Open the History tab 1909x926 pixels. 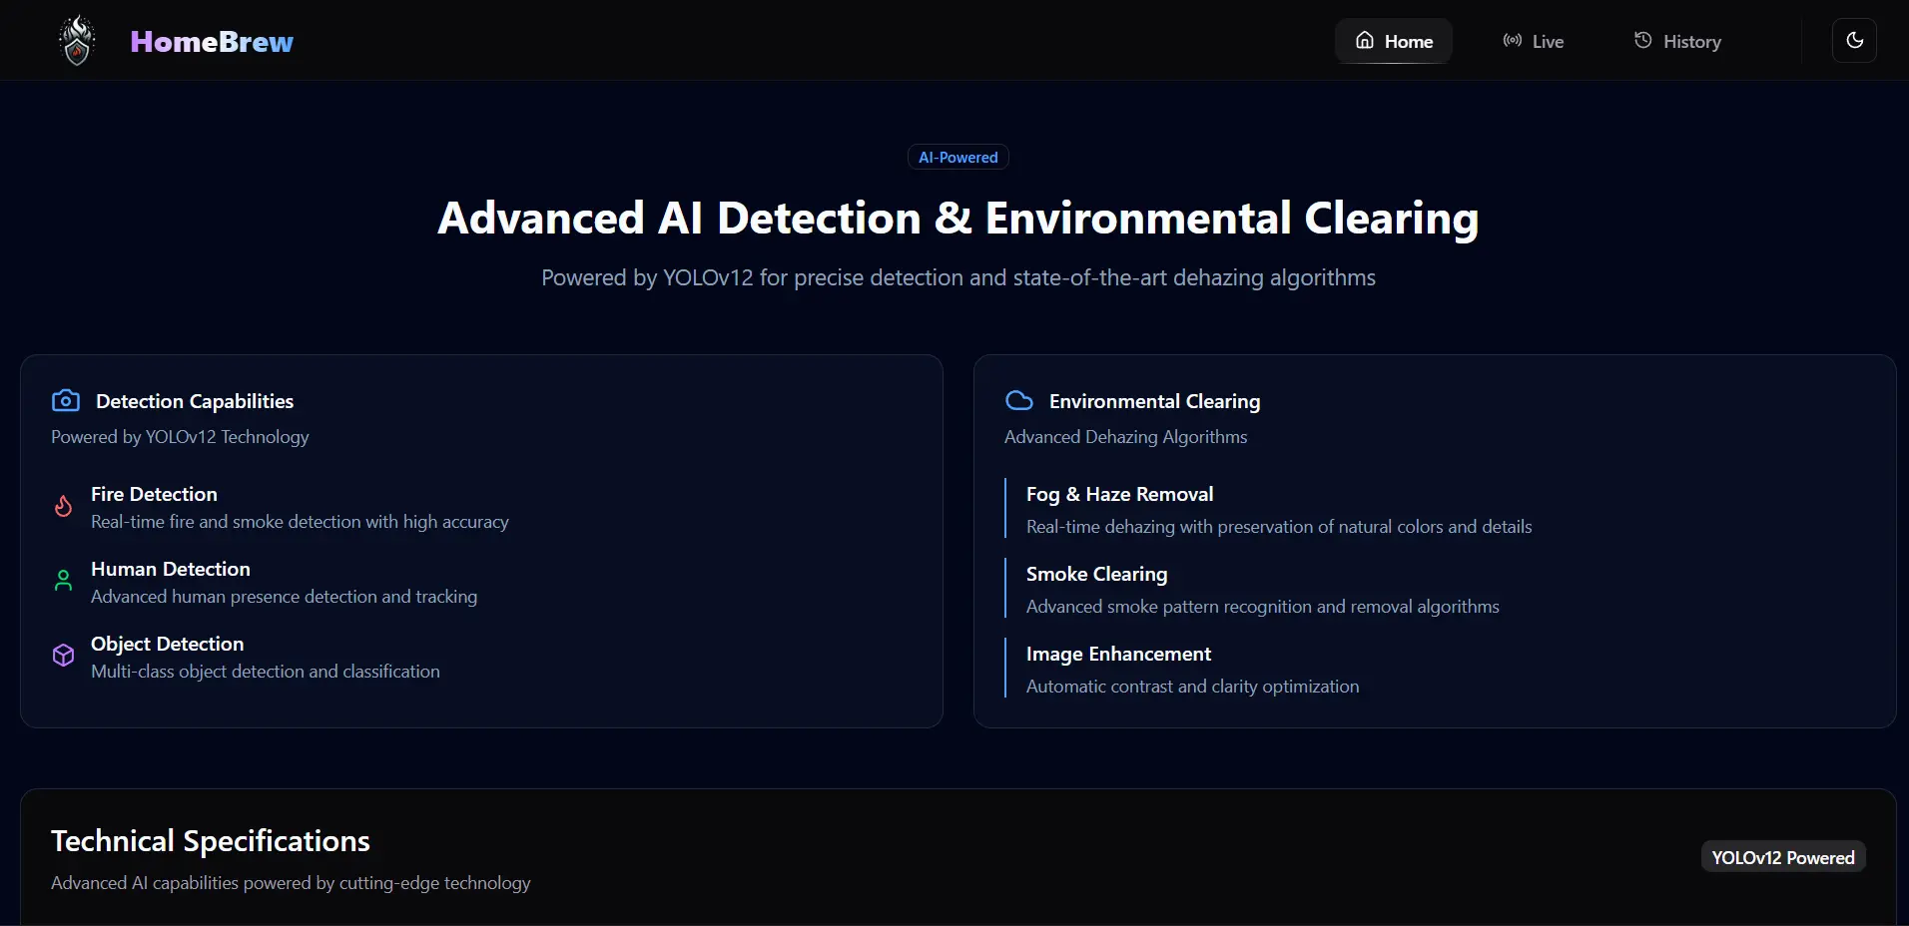click(x=1677, y=41)
